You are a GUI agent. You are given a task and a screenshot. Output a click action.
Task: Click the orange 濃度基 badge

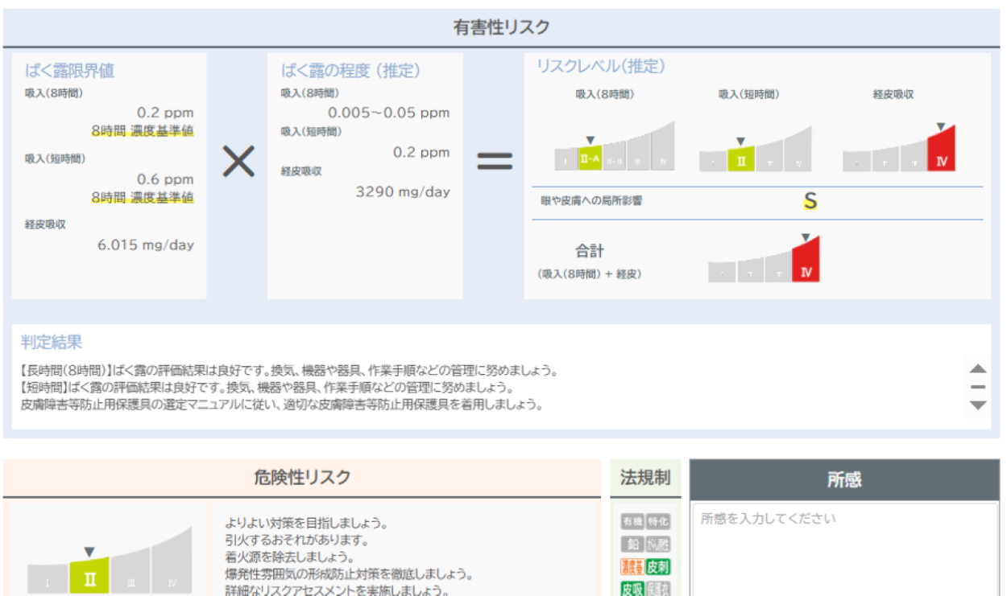coord(632,566)
